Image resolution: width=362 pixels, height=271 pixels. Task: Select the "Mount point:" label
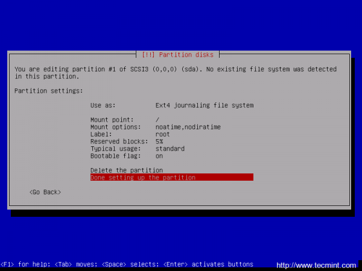point(112,120)
